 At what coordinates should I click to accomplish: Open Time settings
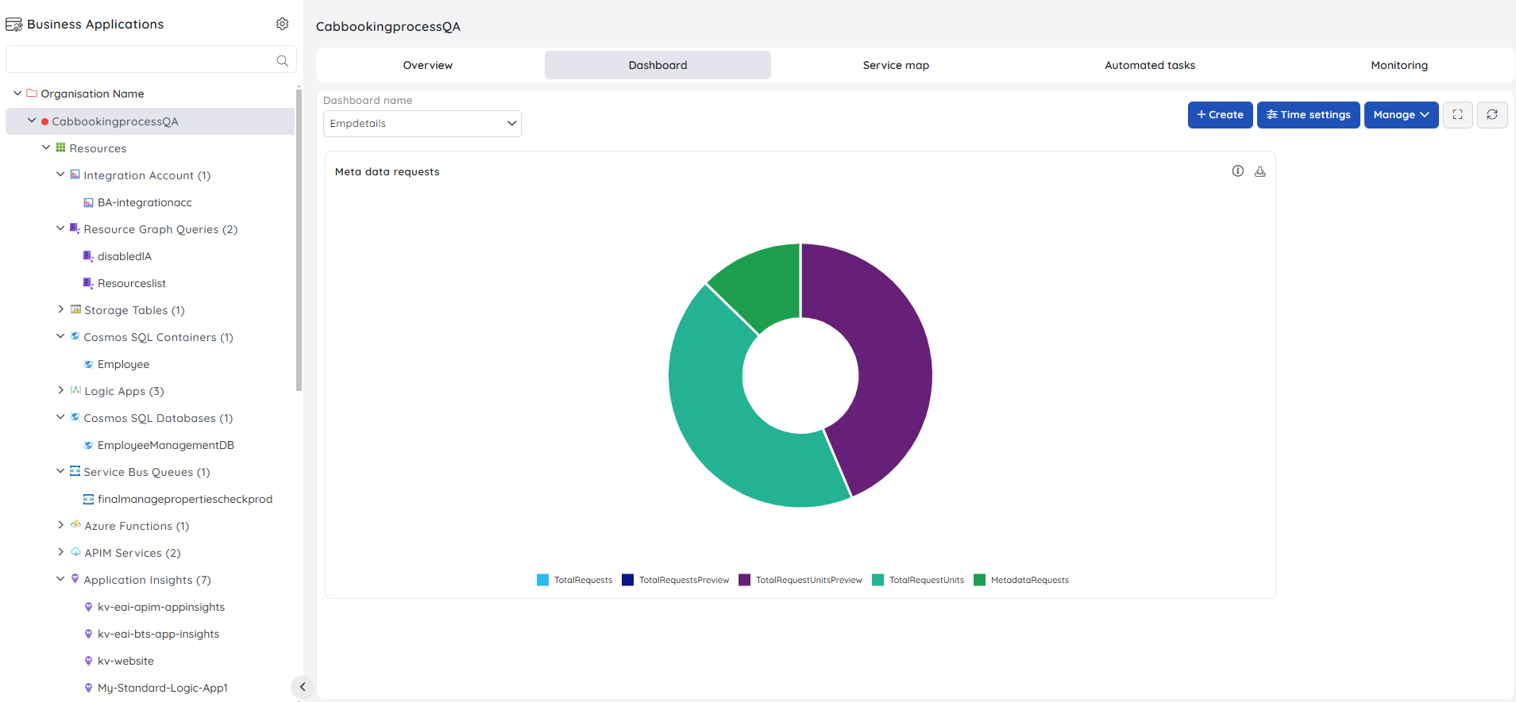[x=1309, y=115]
